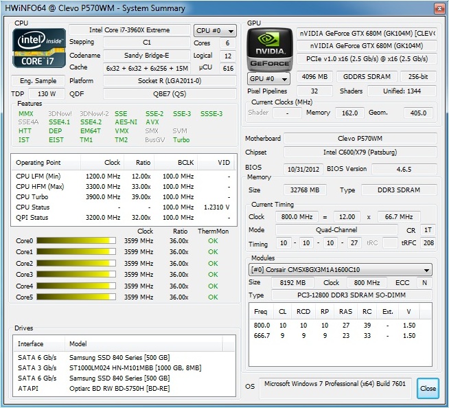The image size is (449, 408).
Task: Click the cache 6x32 + 6x32 field
Action: coord(147,68)
